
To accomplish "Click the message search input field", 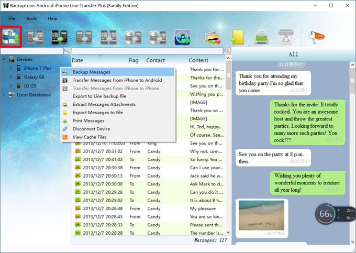I will tap(147, 51).
